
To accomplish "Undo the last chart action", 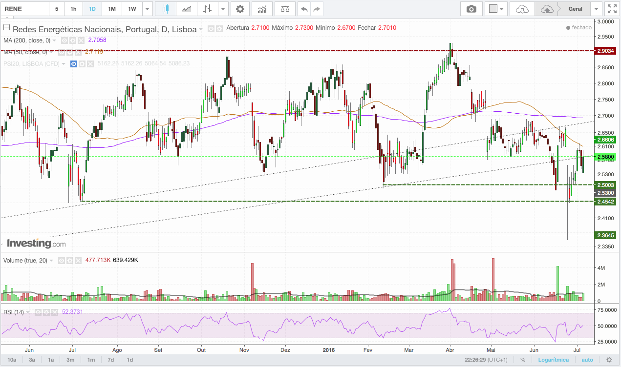I will click(x=304, y=9).
